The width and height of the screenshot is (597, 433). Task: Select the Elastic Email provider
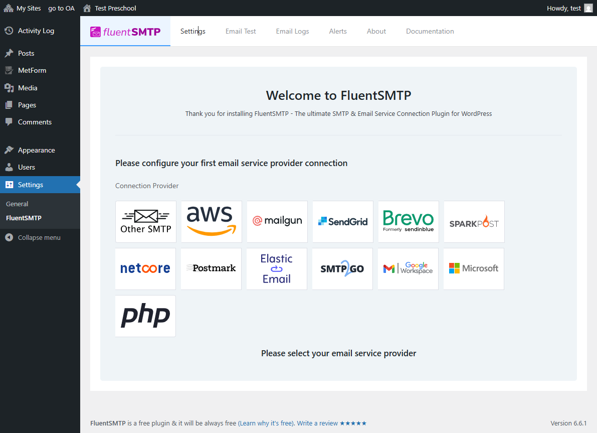click(277, 269)
